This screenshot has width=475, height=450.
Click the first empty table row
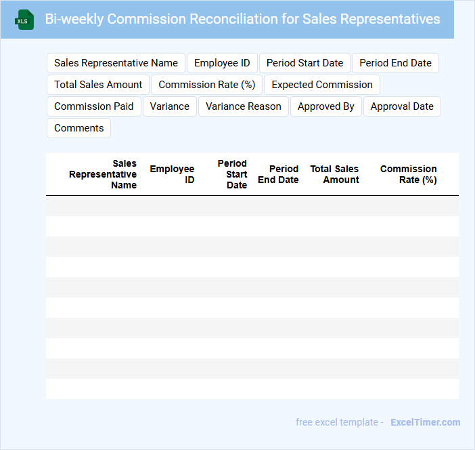coord(252,206)
